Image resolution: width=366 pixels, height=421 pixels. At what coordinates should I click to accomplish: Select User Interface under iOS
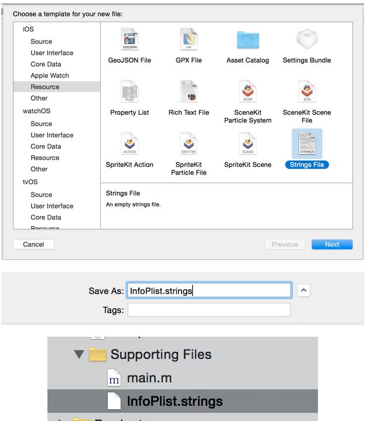tap(52, 53)
